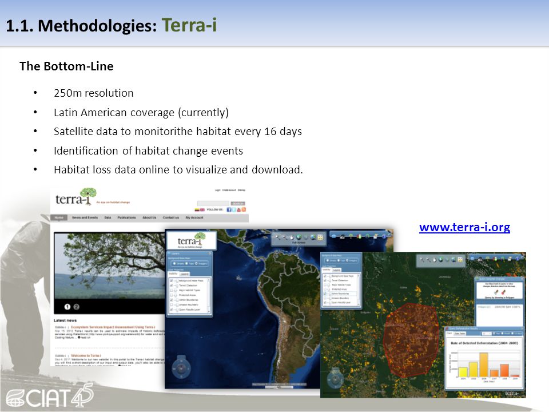Open Ecosystem Services Impact Assessment news link

tap(113, 327)
